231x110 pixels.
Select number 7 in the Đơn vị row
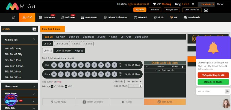pos(101,74)
